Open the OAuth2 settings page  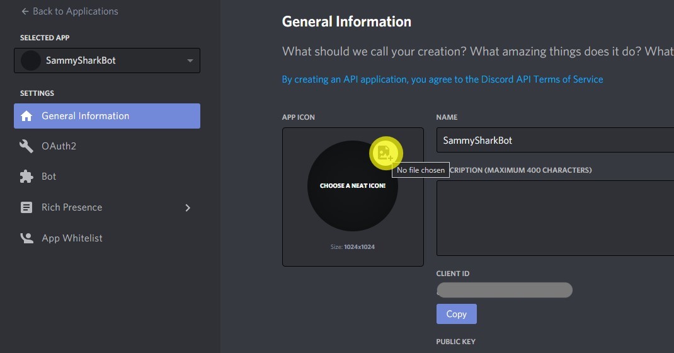pyautogui.click(x=59, y=146)
